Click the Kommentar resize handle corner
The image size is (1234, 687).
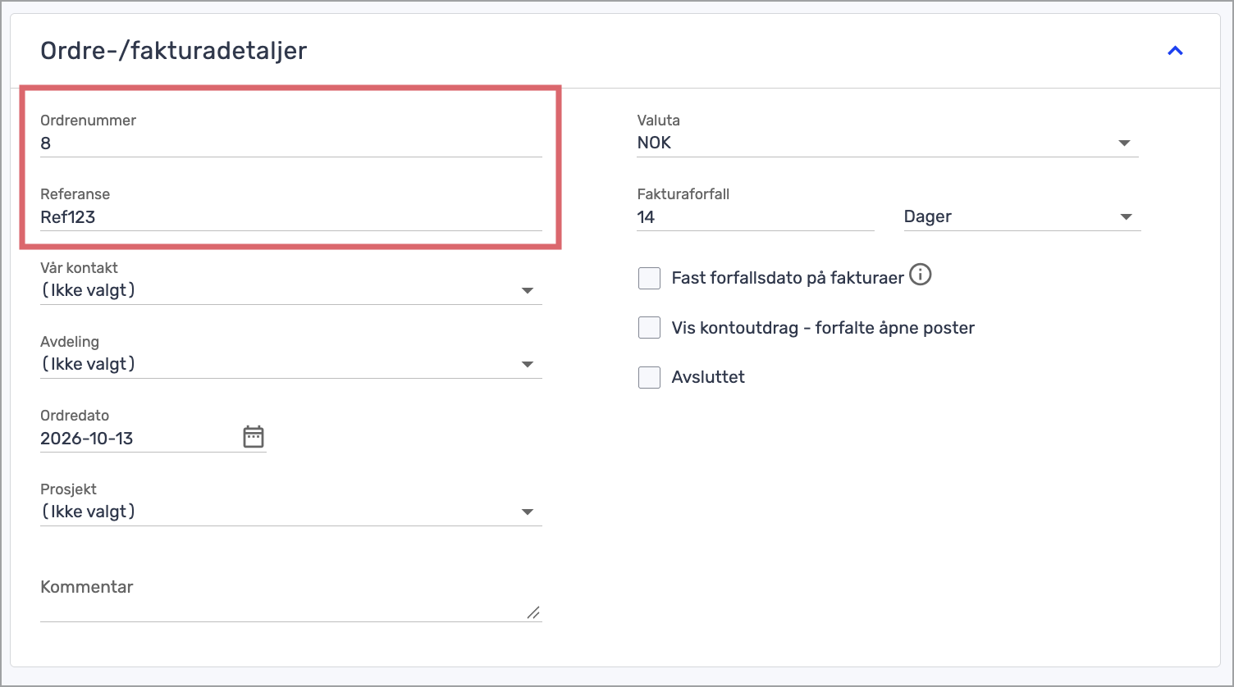(x=533, y=612)
